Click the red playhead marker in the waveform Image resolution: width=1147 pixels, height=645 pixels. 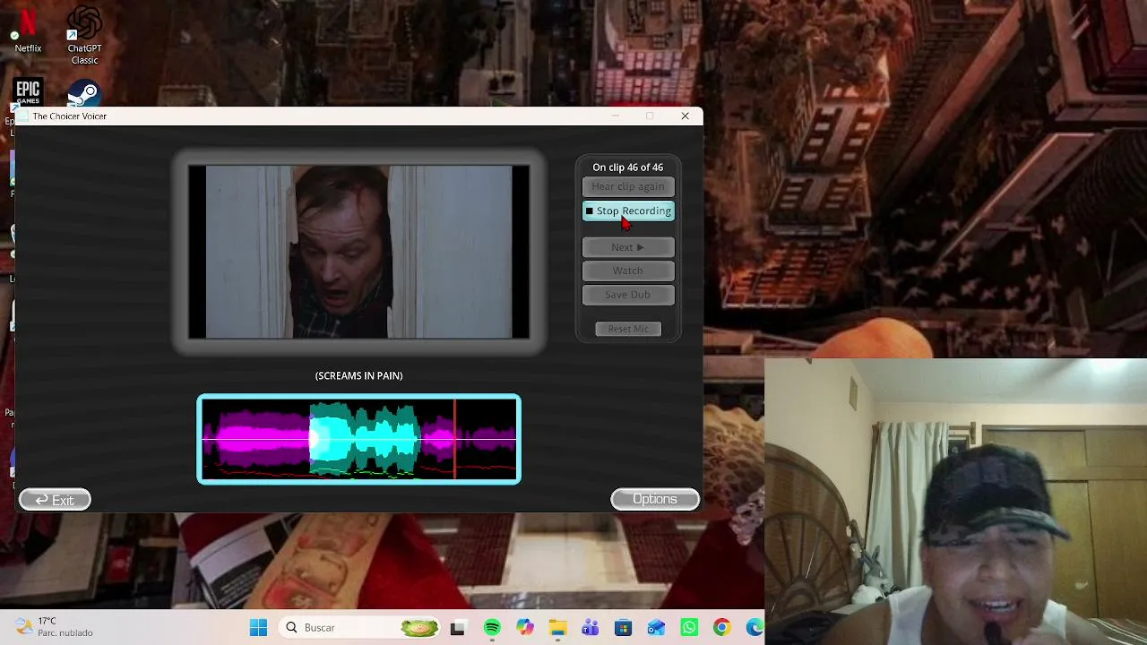[x=455, y=439]
